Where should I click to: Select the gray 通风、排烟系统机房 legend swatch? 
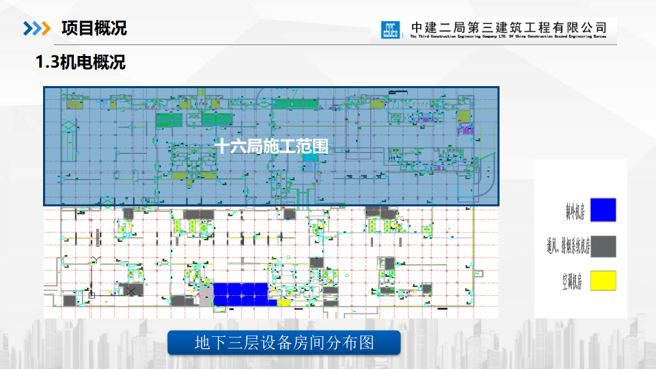[x=603, y=246]
